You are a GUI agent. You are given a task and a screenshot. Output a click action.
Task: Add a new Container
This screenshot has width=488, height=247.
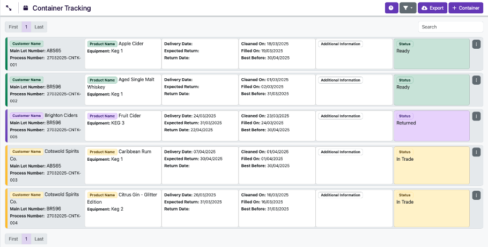(465, 8)
